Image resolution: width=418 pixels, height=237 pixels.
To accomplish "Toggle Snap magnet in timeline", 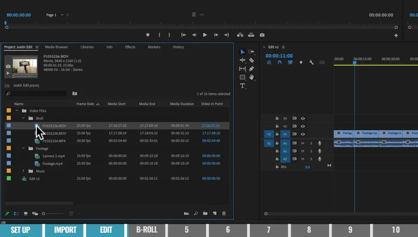I will [279, 62].
